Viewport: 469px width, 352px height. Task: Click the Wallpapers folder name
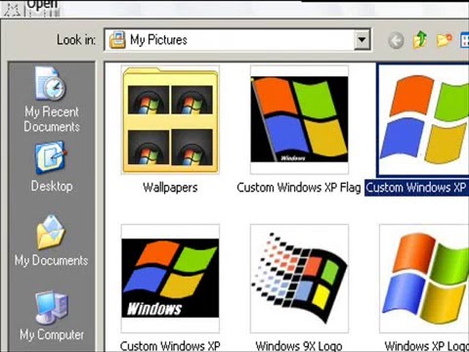(170, 188)
